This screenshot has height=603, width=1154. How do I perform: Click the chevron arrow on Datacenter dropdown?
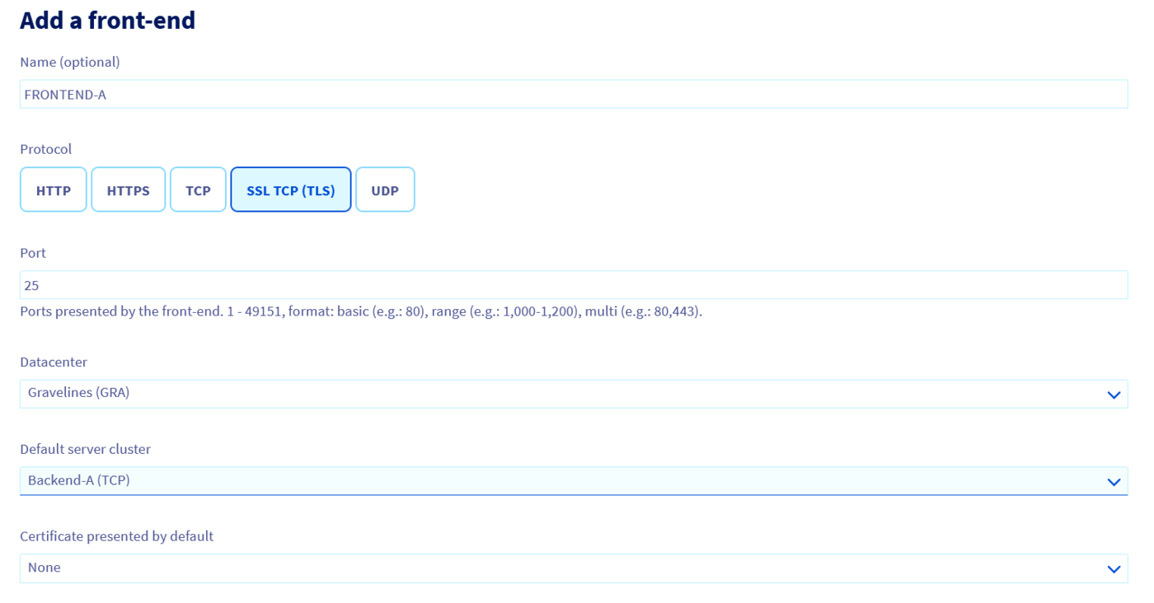[x=1114, y=395]
